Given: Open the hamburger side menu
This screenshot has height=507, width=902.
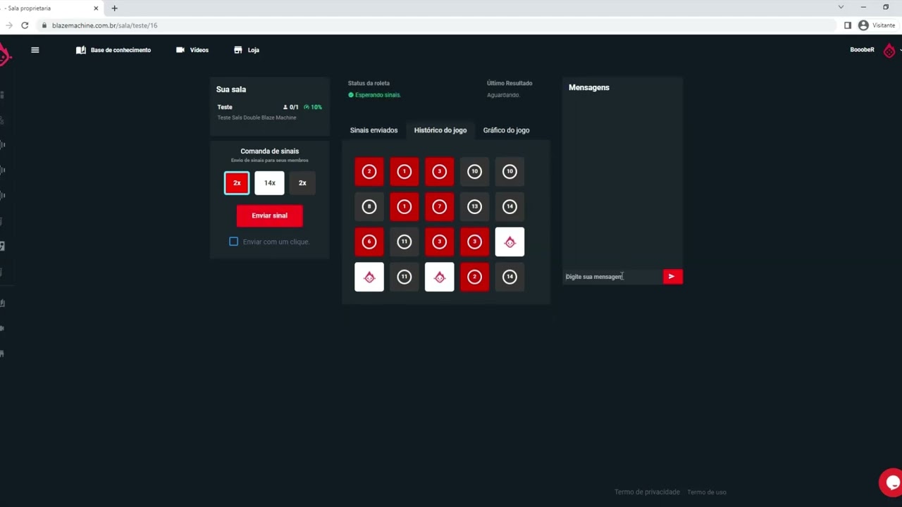Looking at the screenshot, I should (35, 50).
